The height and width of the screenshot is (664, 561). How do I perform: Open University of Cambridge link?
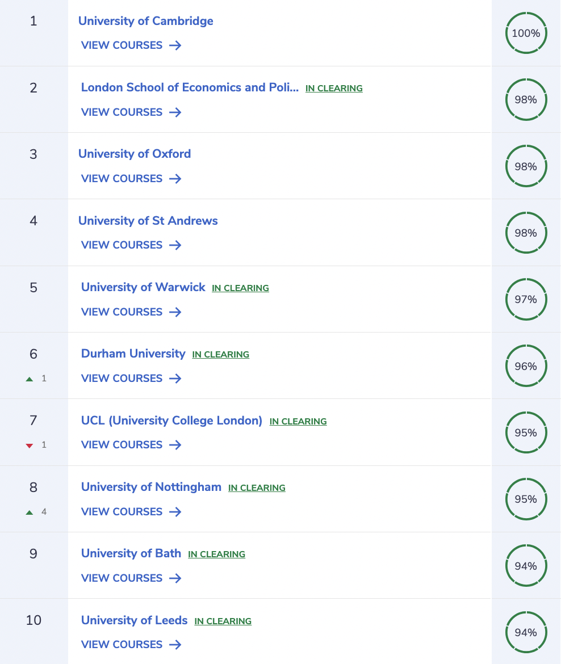click(146, 21)
